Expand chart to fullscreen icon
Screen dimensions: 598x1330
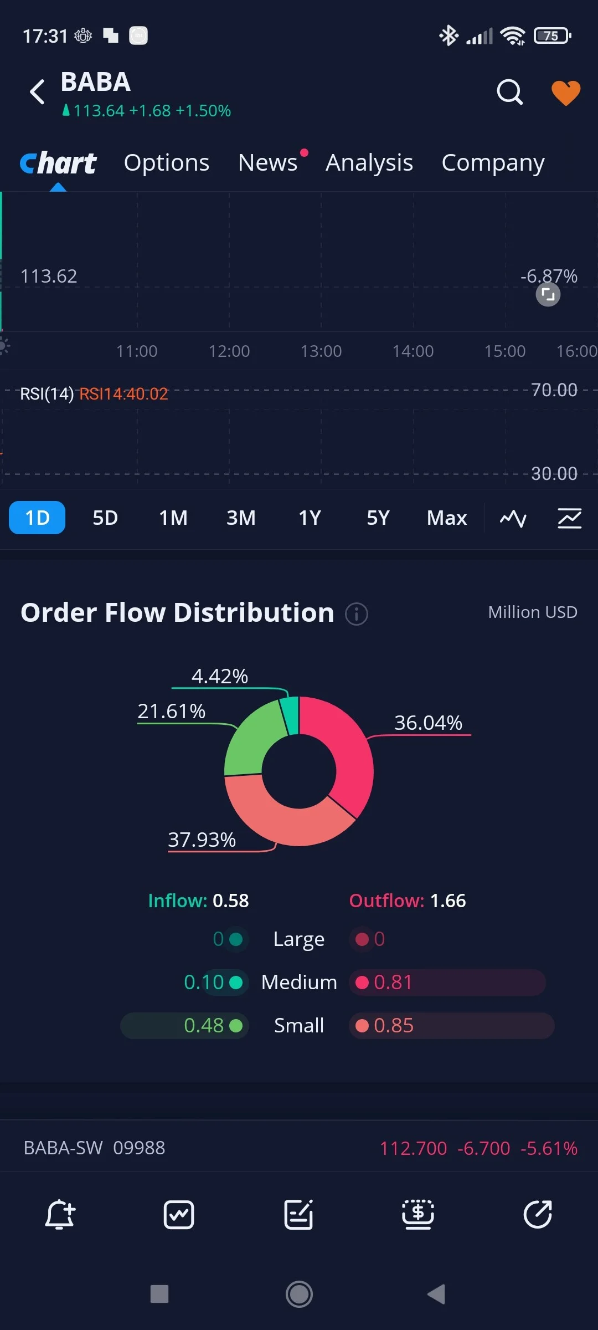548,294
